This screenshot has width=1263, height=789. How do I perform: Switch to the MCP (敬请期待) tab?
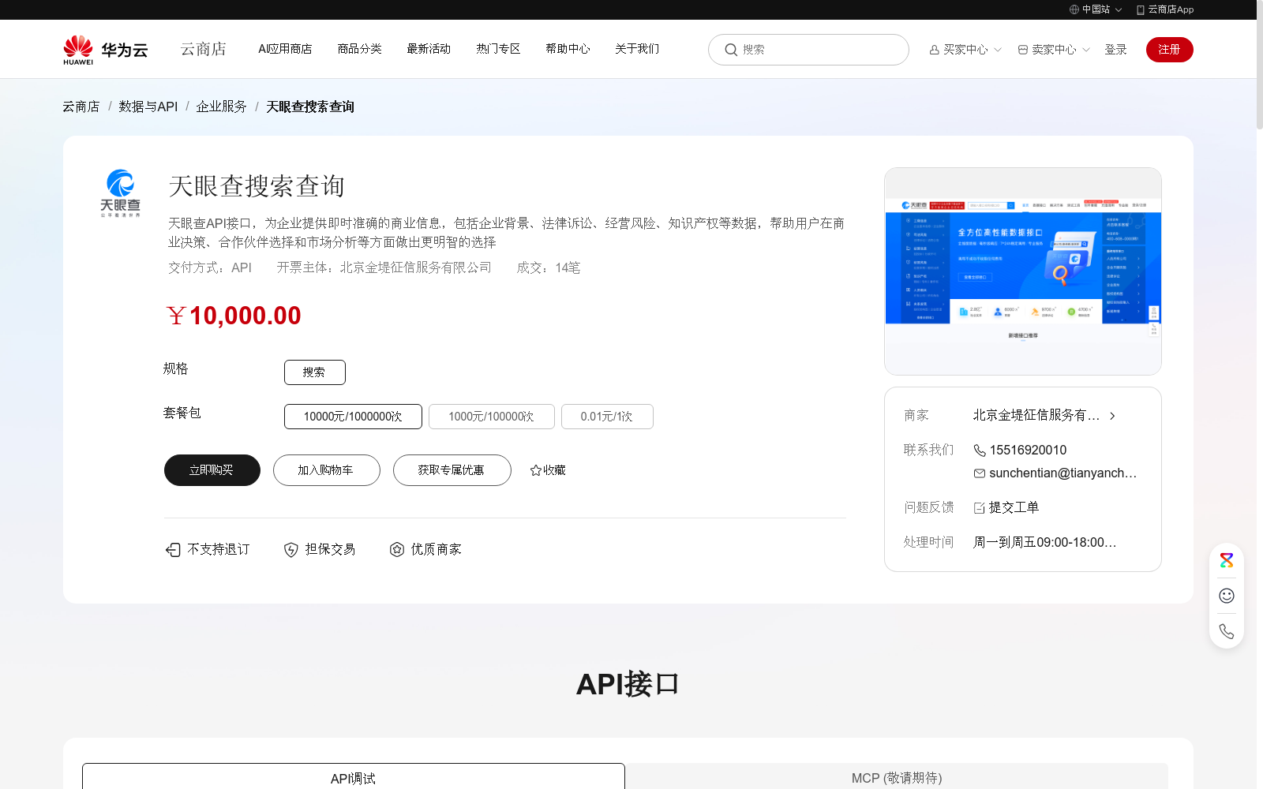click(x=897, y=777)
